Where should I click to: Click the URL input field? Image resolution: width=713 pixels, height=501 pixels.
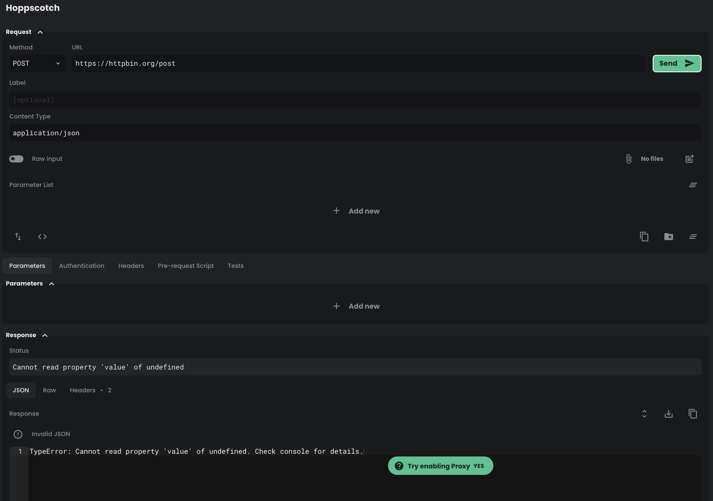(x=342, y=63)
